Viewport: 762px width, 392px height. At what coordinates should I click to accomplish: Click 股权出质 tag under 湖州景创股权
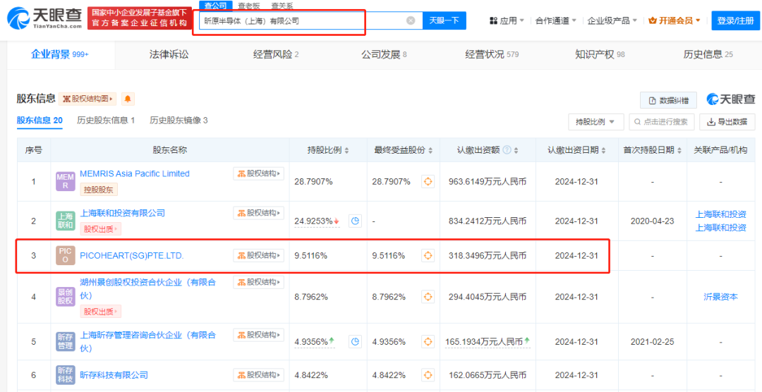click(101, 312)
